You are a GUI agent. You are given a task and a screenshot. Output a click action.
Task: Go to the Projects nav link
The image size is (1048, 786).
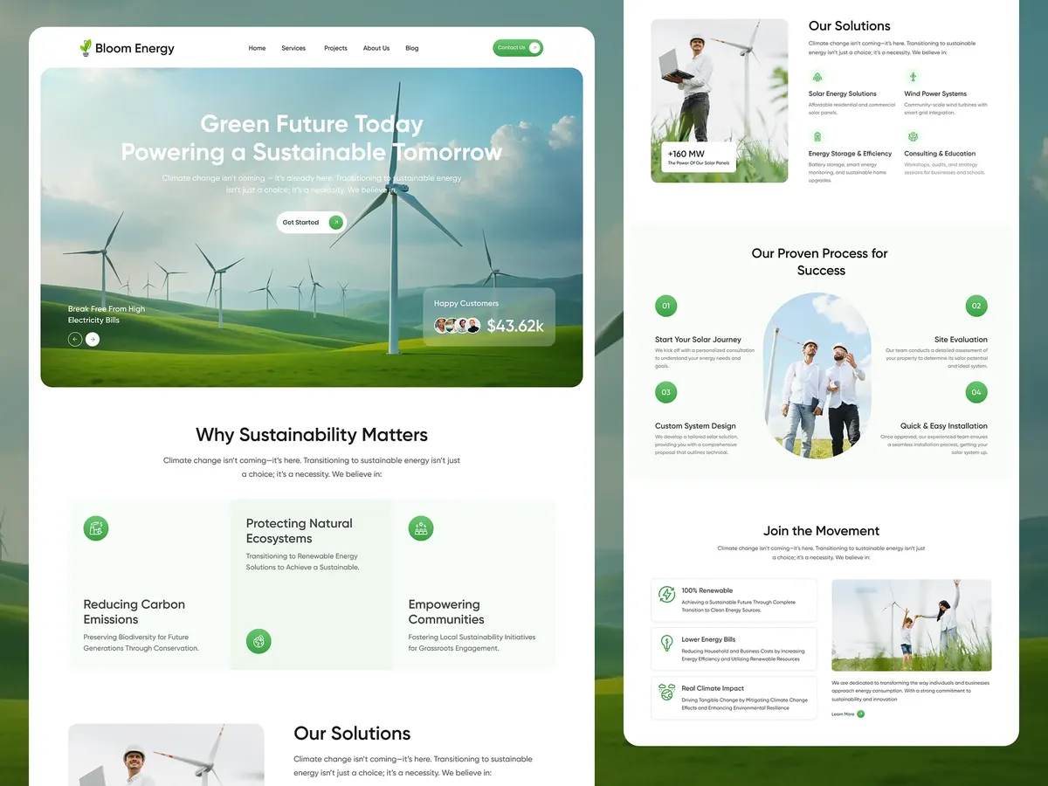(x=335, y=48)
